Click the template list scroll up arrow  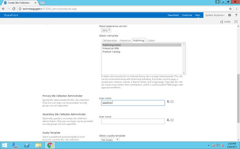coord(184,44)
